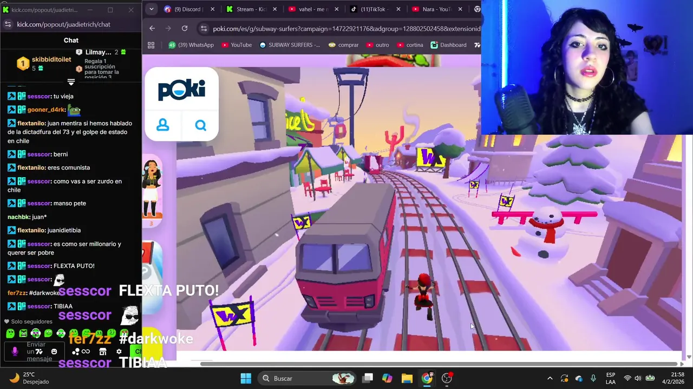This screenshot has width=693, height=389.
Task: Click the username fer7zz in chat
Action: click(17, 293)
